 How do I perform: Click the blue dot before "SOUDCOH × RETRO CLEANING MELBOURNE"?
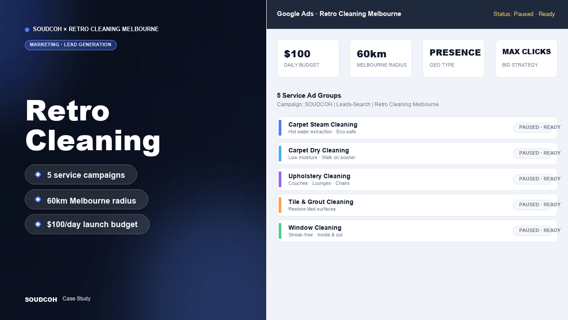(27, 30)
